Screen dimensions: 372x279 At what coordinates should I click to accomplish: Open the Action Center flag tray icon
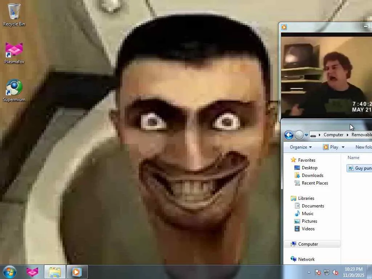point(318,272)
